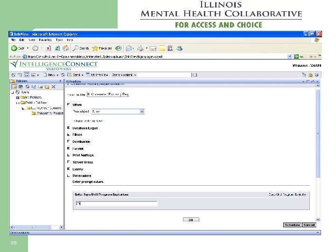This screenshot has height=252, width=336.
Task: Open the Send dropdown arrow
Action: (82, 75)
